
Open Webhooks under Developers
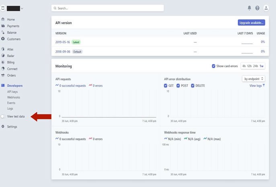click(x=14, y=97)
